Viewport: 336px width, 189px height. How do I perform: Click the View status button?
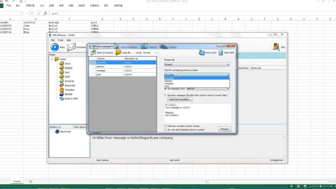pyautogui.click(x=80, y=127)
